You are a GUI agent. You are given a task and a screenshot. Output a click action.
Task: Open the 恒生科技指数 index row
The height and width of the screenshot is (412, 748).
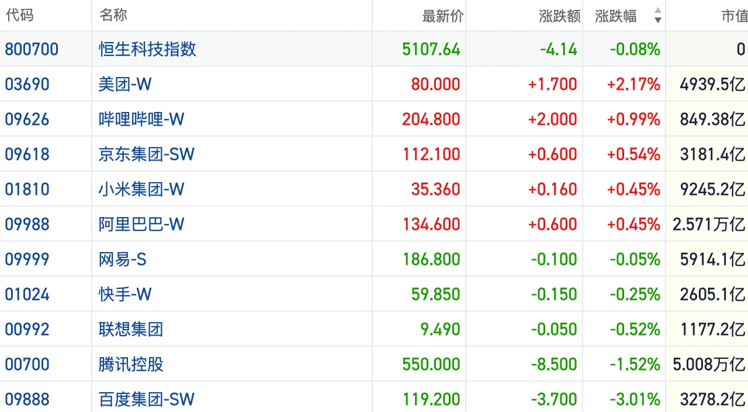[147, 49]
